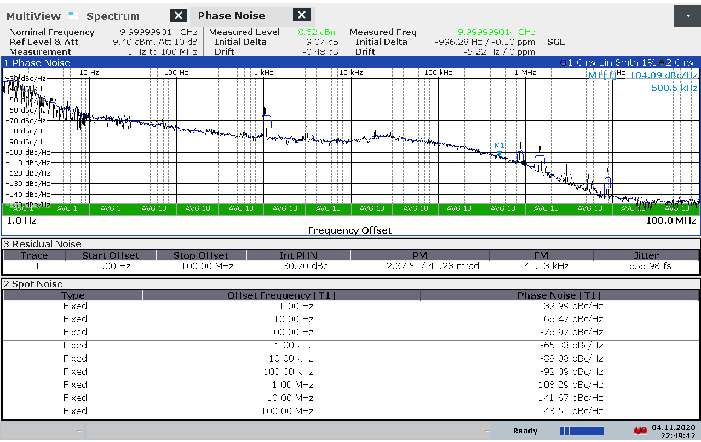This screenshot has height=442, width=701.
Task: Click the 1 Phase Noise window title
Action: [x=37, y=63]
